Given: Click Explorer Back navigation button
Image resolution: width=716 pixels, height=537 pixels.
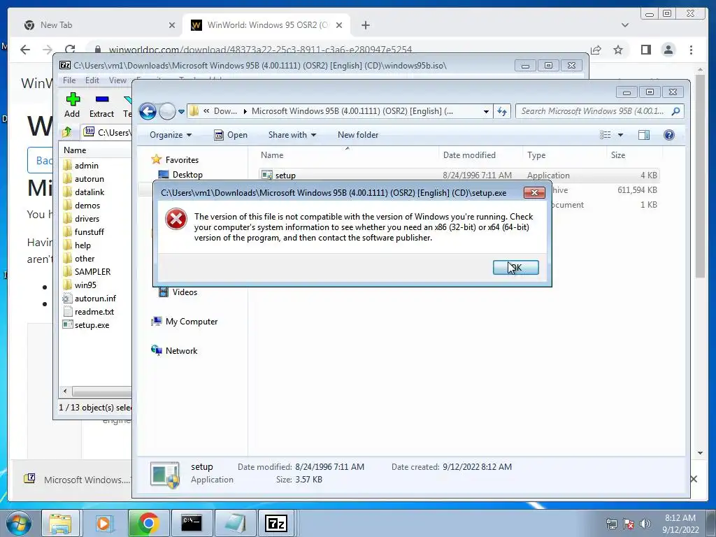Looking at the screenshot, I should 148,111.
